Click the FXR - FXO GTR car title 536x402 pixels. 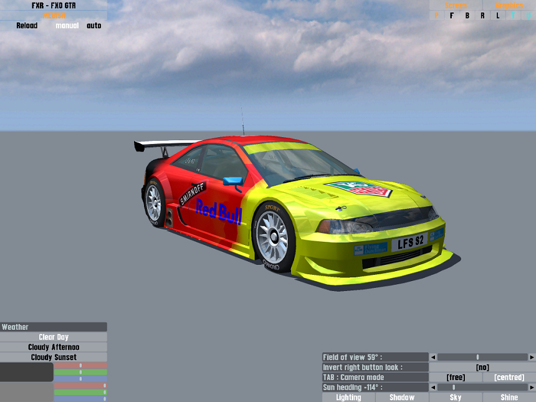tap(54, 6)
